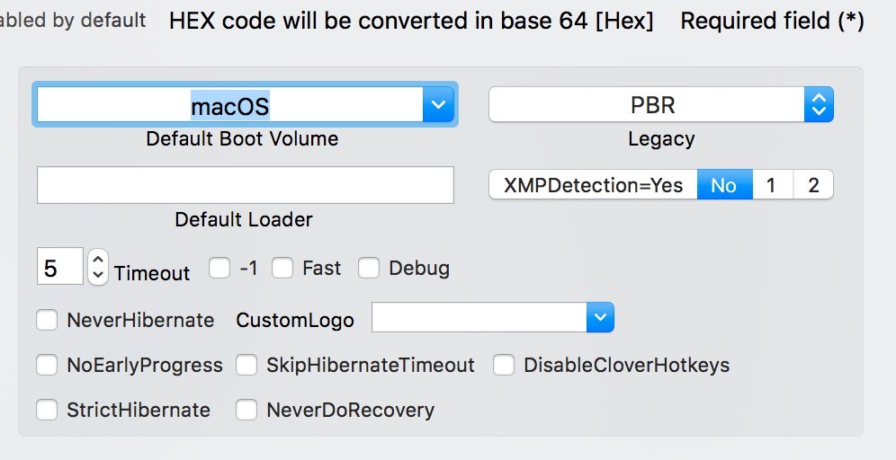Choose XMPDetection profile 2
Viewport: 896px width, 460px height.
[813, 185]
